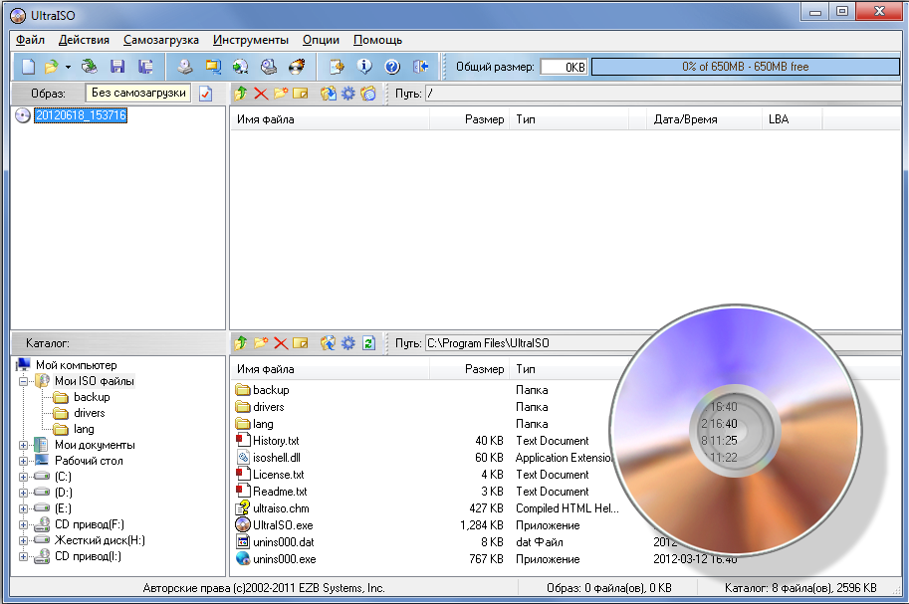Click the image pane Путь field showing /
Viewport: 909px width, 604px height.
663,94
